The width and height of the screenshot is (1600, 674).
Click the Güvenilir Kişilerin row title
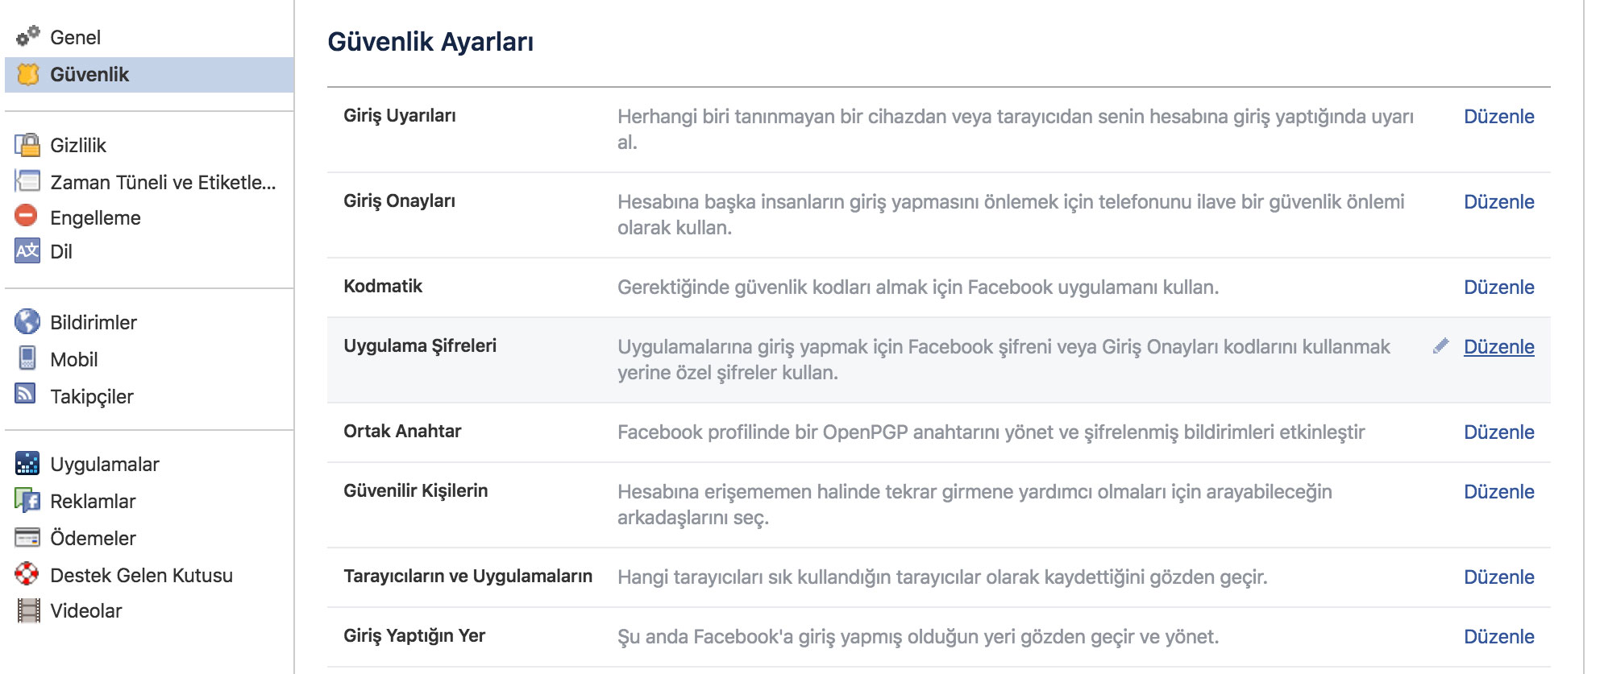point(415,491)
